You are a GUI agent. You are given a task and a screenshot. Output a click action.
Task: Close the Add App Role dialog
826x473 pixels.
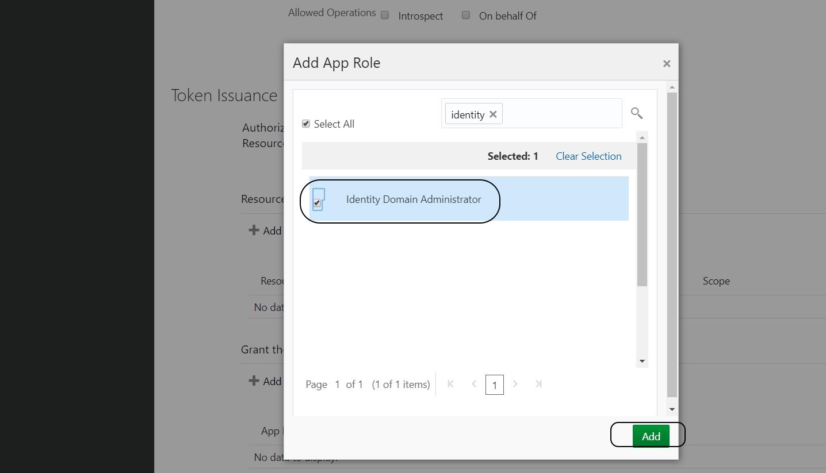pyautogui.click(x=667, y=64)
